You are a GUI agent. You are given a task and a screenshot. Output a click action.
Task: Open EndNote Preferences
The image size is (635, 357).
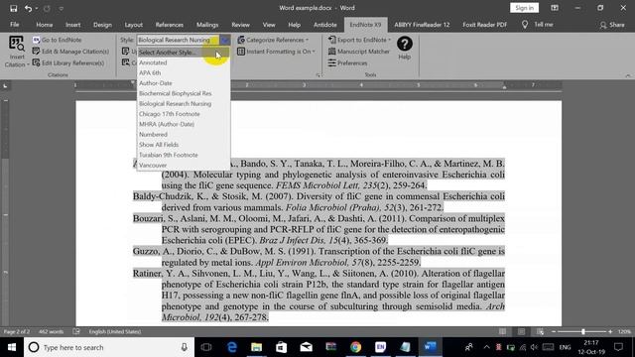(347, 63)
